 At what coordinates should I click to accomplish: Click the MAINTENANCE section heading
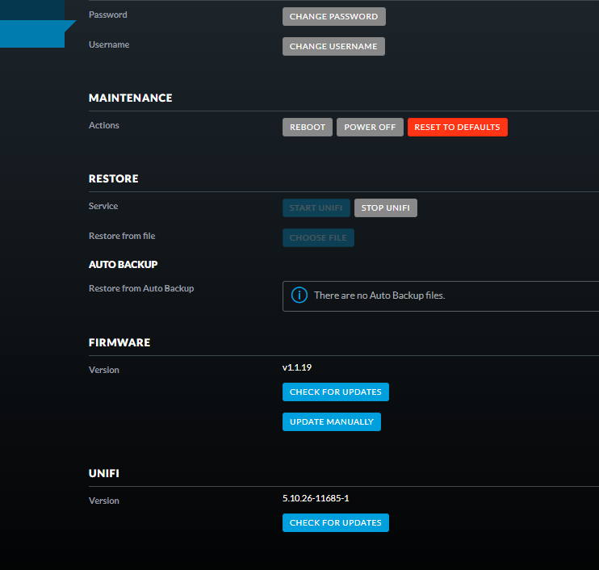tap(130, 98)
